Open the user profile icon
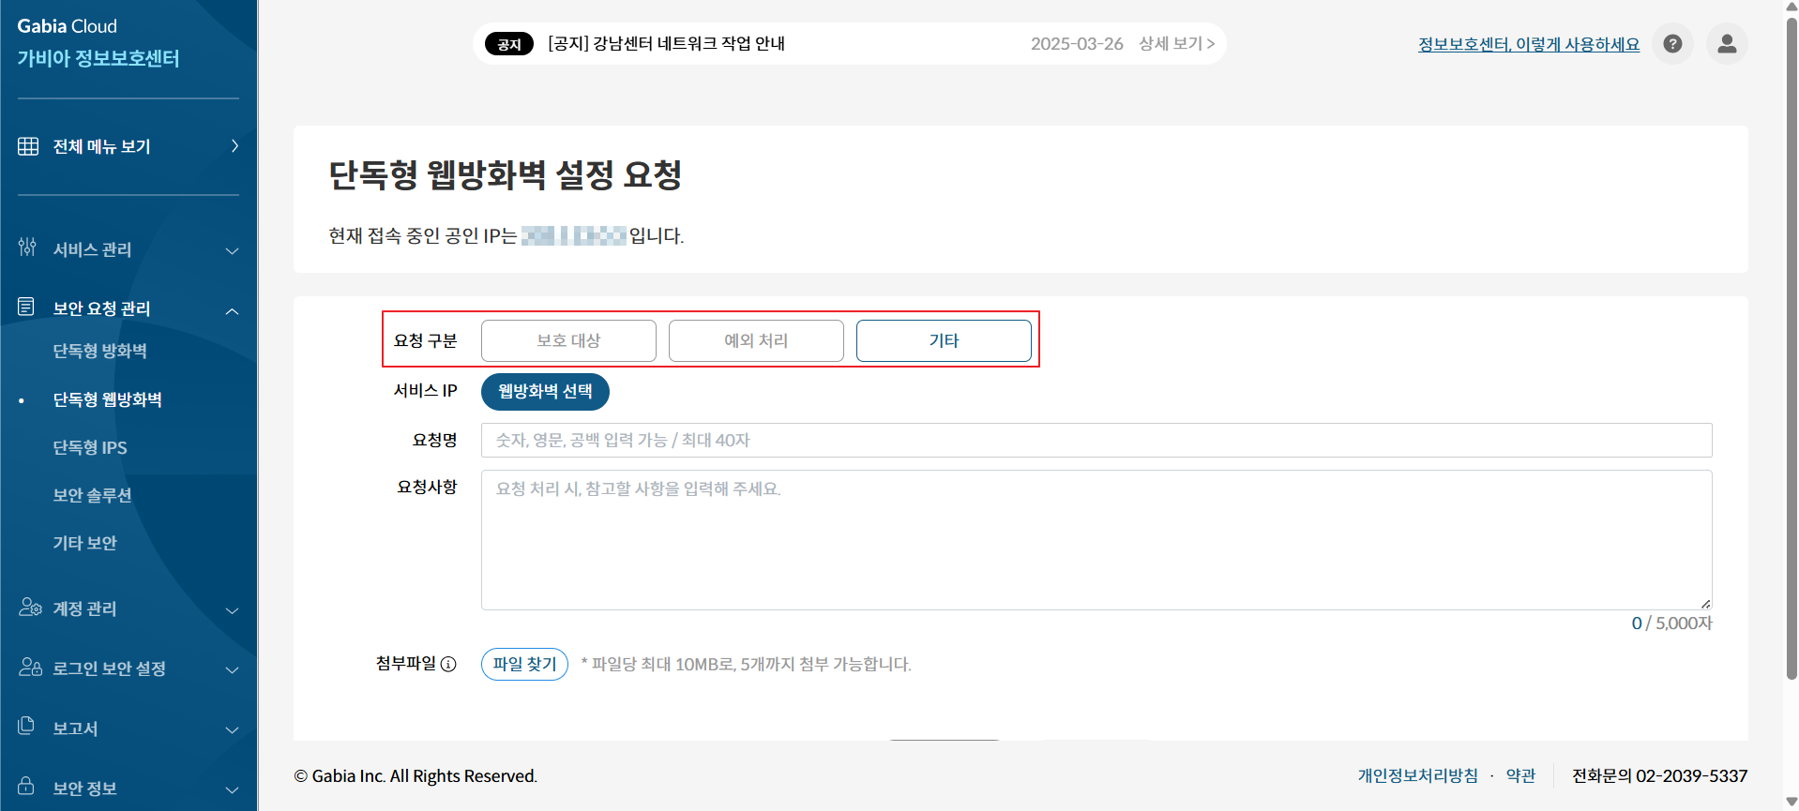 [x=1727, y=44]
